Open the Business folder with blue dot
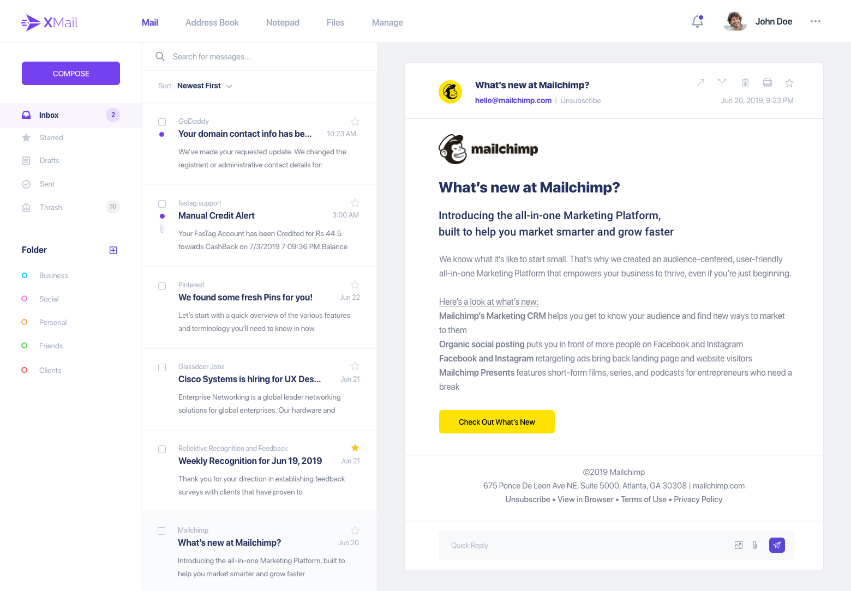Screen dimensions: 851x591 click(53, 275)
